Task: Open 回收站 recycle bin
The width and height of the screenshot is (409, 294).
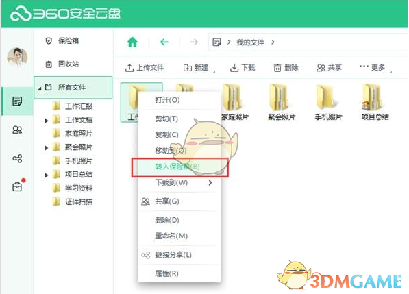Action: click(62, 64)
